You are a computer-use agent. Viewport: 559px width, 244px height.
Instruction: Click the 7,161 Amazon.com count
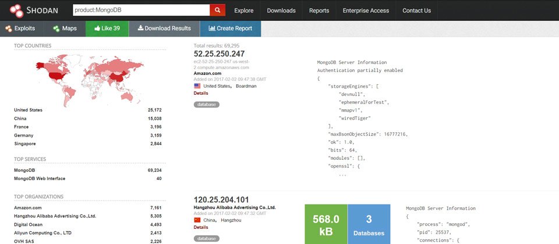(156, 208)
